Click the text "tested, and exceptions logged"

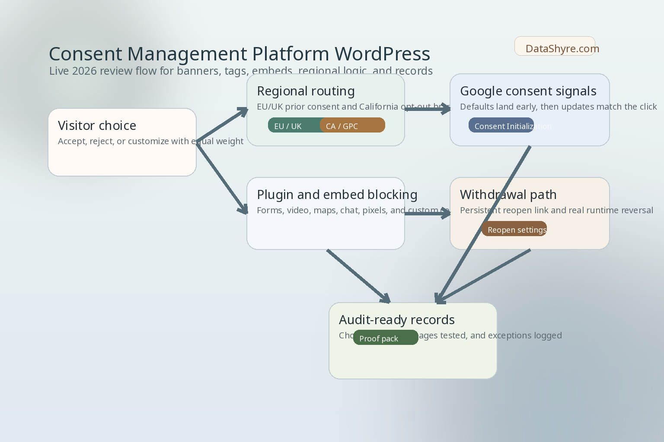(x=501, y=335)
